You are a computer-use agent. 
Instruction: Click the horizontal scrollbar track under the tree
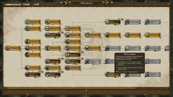86,88
